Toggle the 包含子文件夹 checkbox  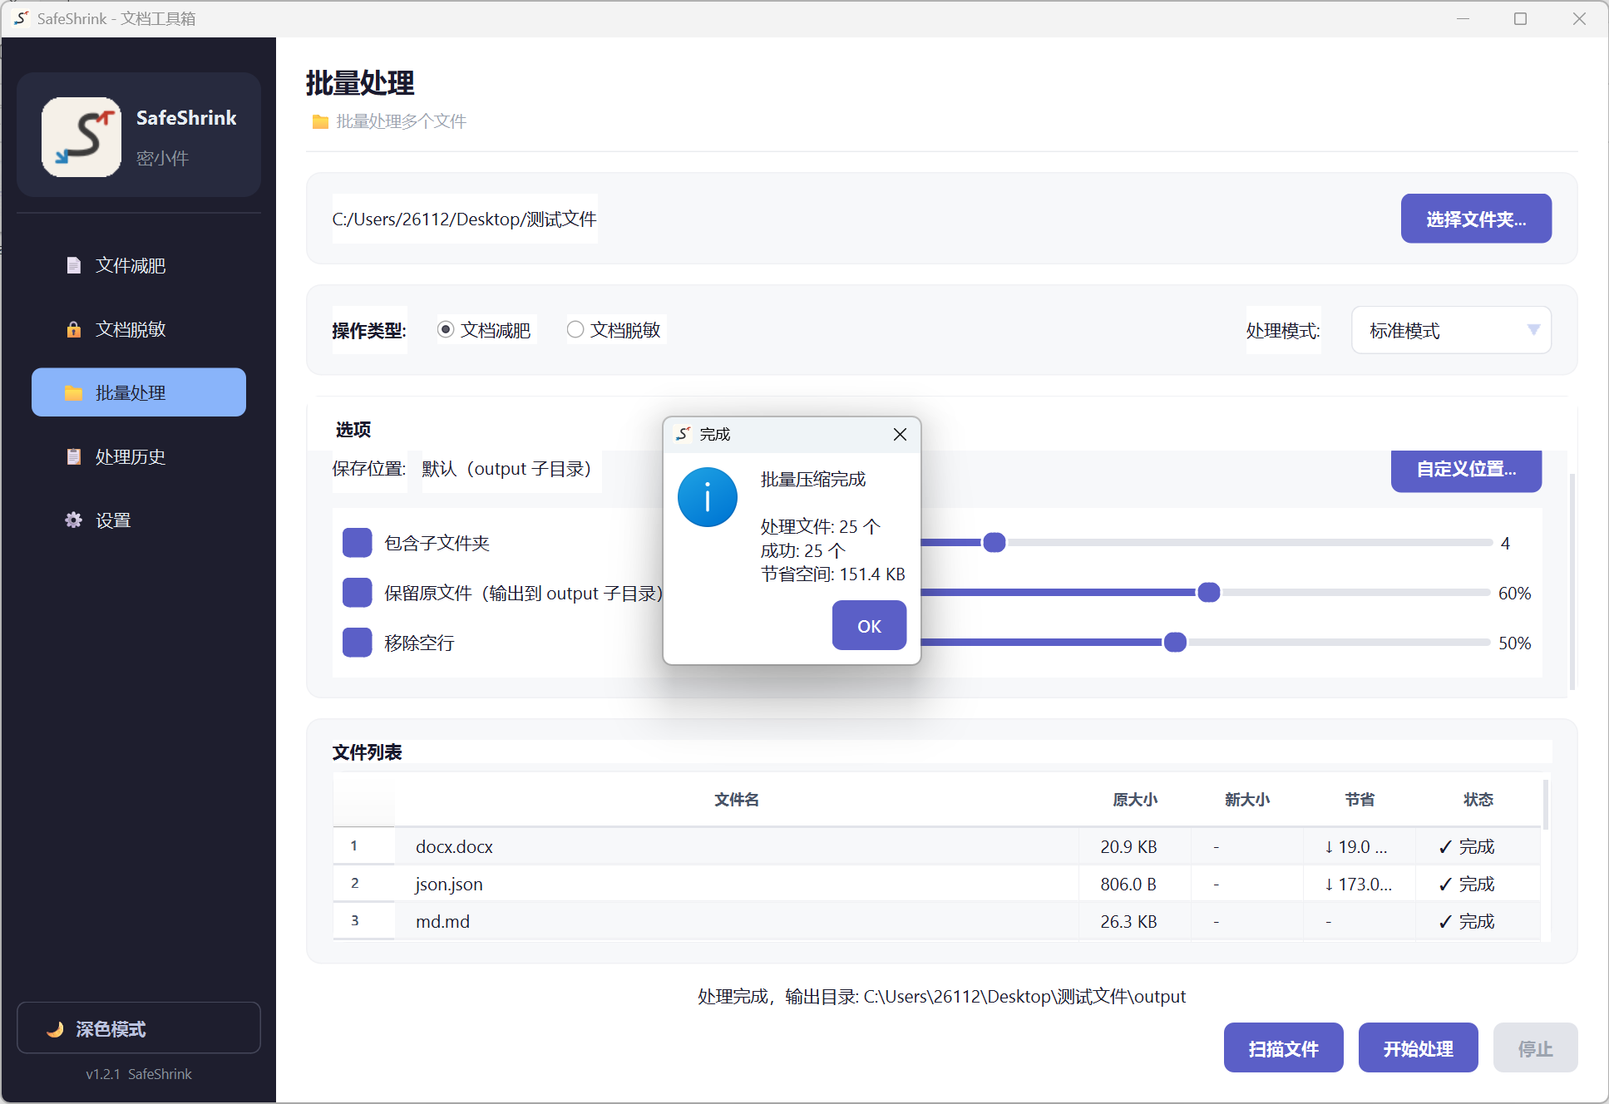[358, 543]
